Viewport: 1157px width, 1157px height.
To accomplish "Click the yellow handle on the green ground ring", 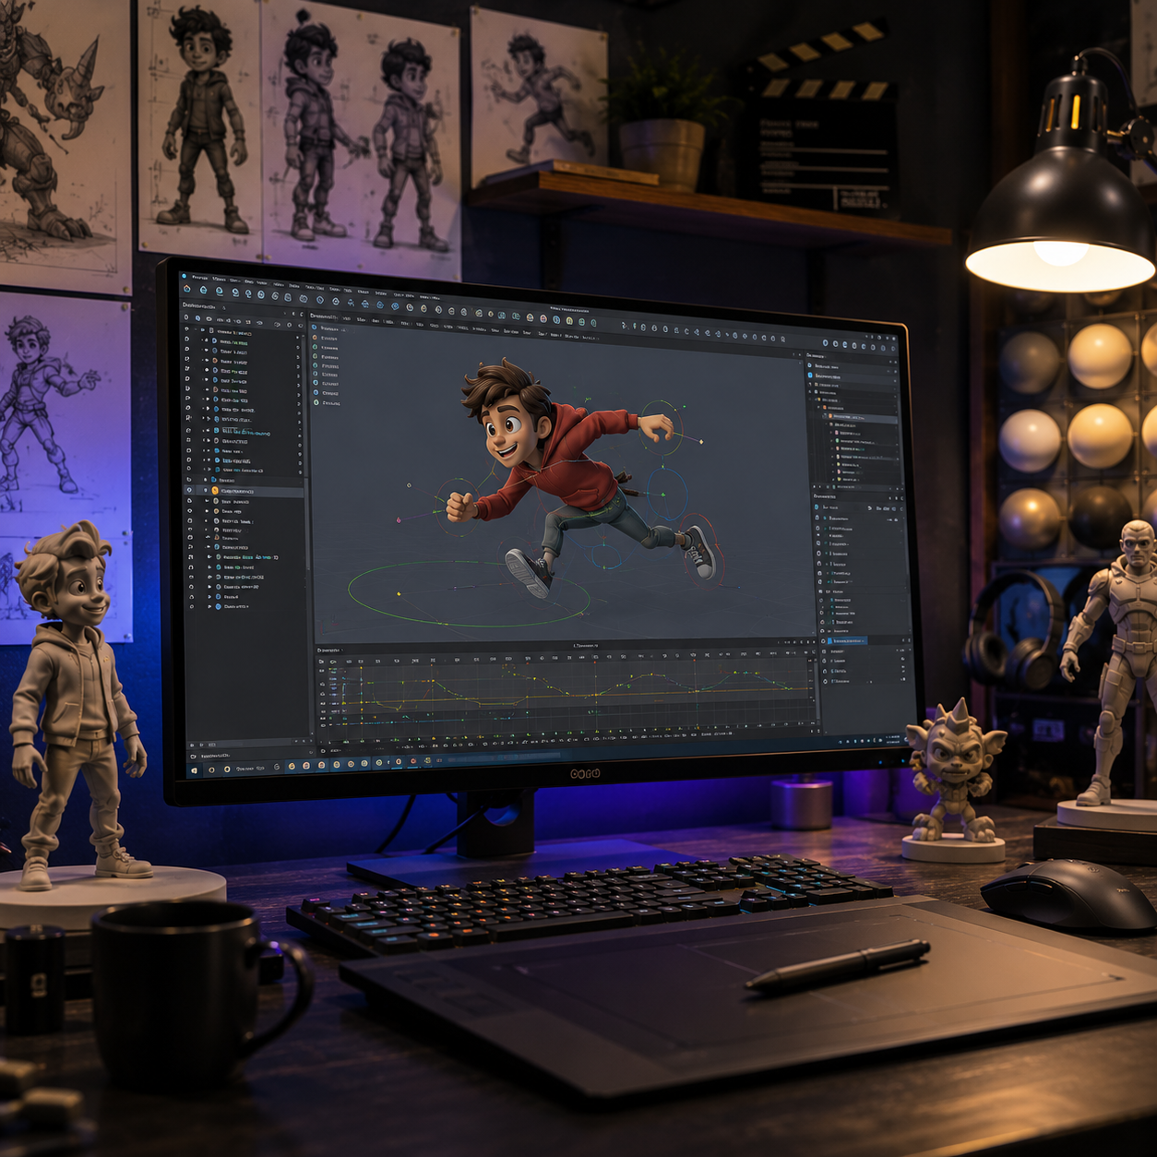I will pos(399,593).
